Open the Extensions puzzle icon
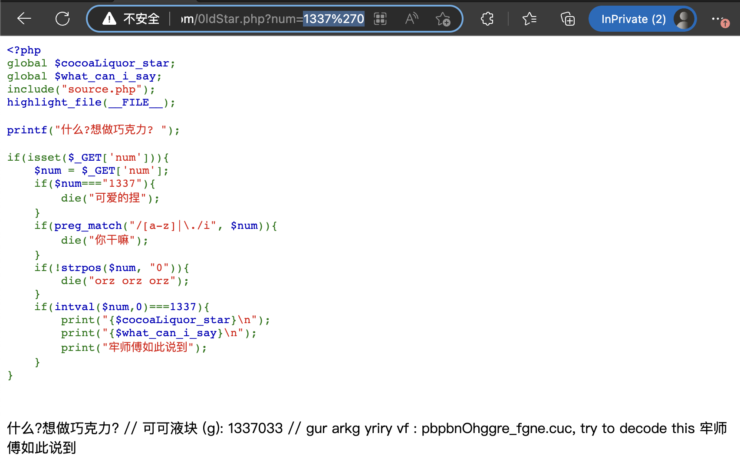 tap(487, 19)
